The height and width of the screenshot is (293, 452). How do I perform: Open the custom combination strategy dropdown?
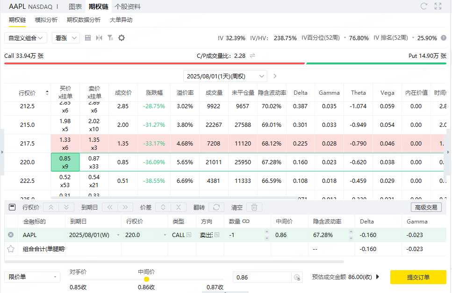click(x=26, y=38)
